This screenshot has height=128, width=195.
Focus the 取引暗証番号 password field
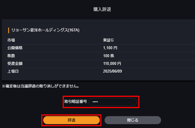[115, 102]
